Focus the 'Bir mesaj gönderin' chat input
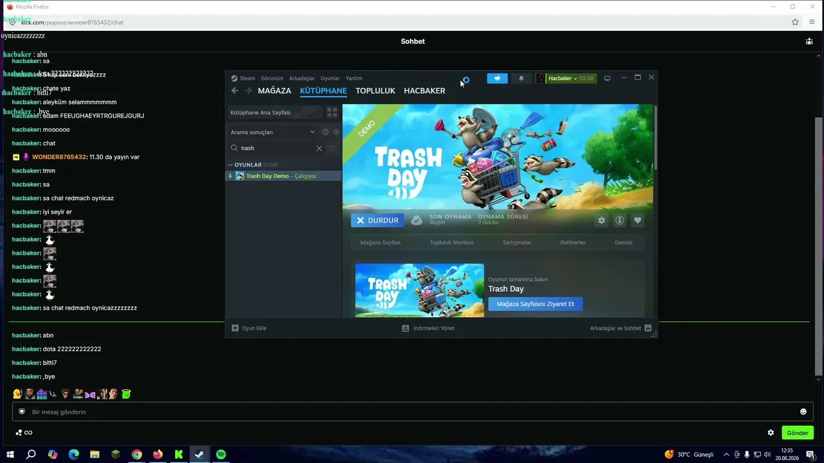 (x=412, y=412)
